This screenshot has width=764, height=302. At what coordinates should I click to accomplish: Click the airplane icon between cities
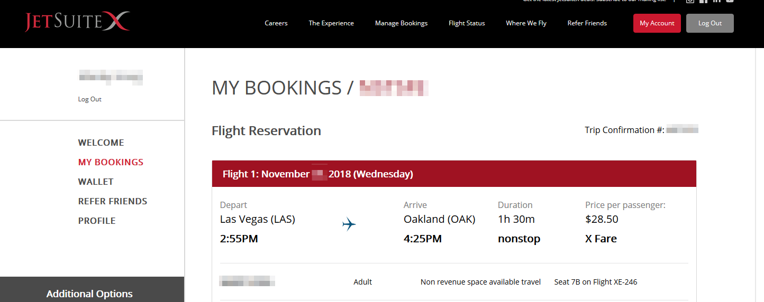click(349, 224)
